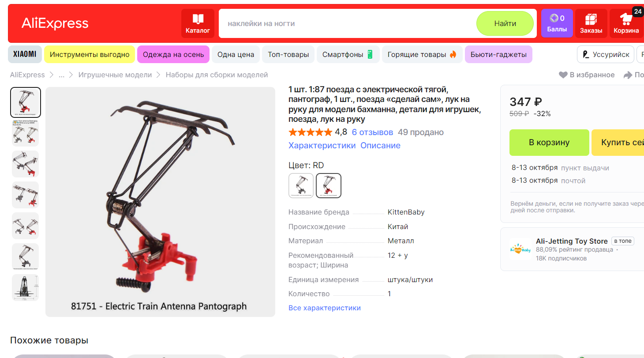
Task: Select the black pantograph color swatch
Action: 301,185
